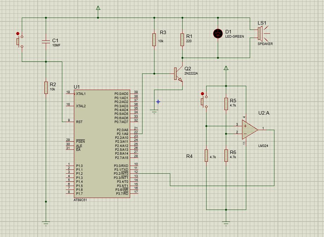Click resistor R2 below capacitor C1
Image resolution: width=324 pixels, height=237 pixels.
coord(46,87)
